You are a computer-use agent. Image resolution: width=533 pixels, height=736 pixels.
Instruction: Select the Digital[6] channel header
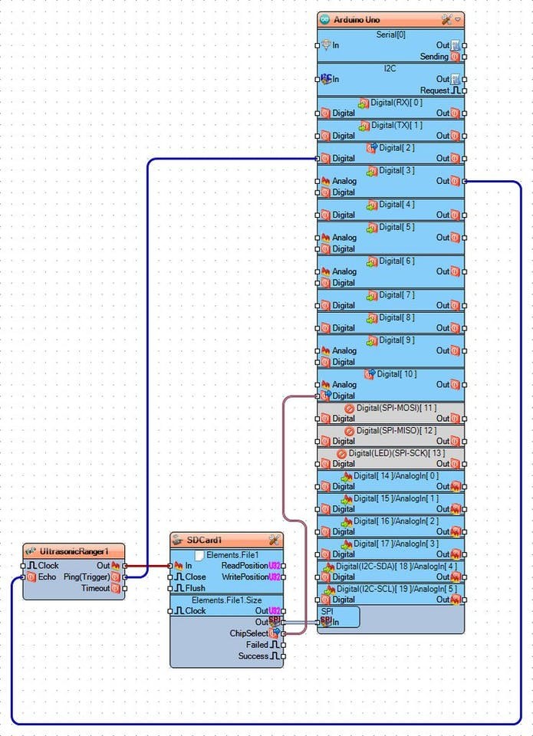(x=390, y=261)
